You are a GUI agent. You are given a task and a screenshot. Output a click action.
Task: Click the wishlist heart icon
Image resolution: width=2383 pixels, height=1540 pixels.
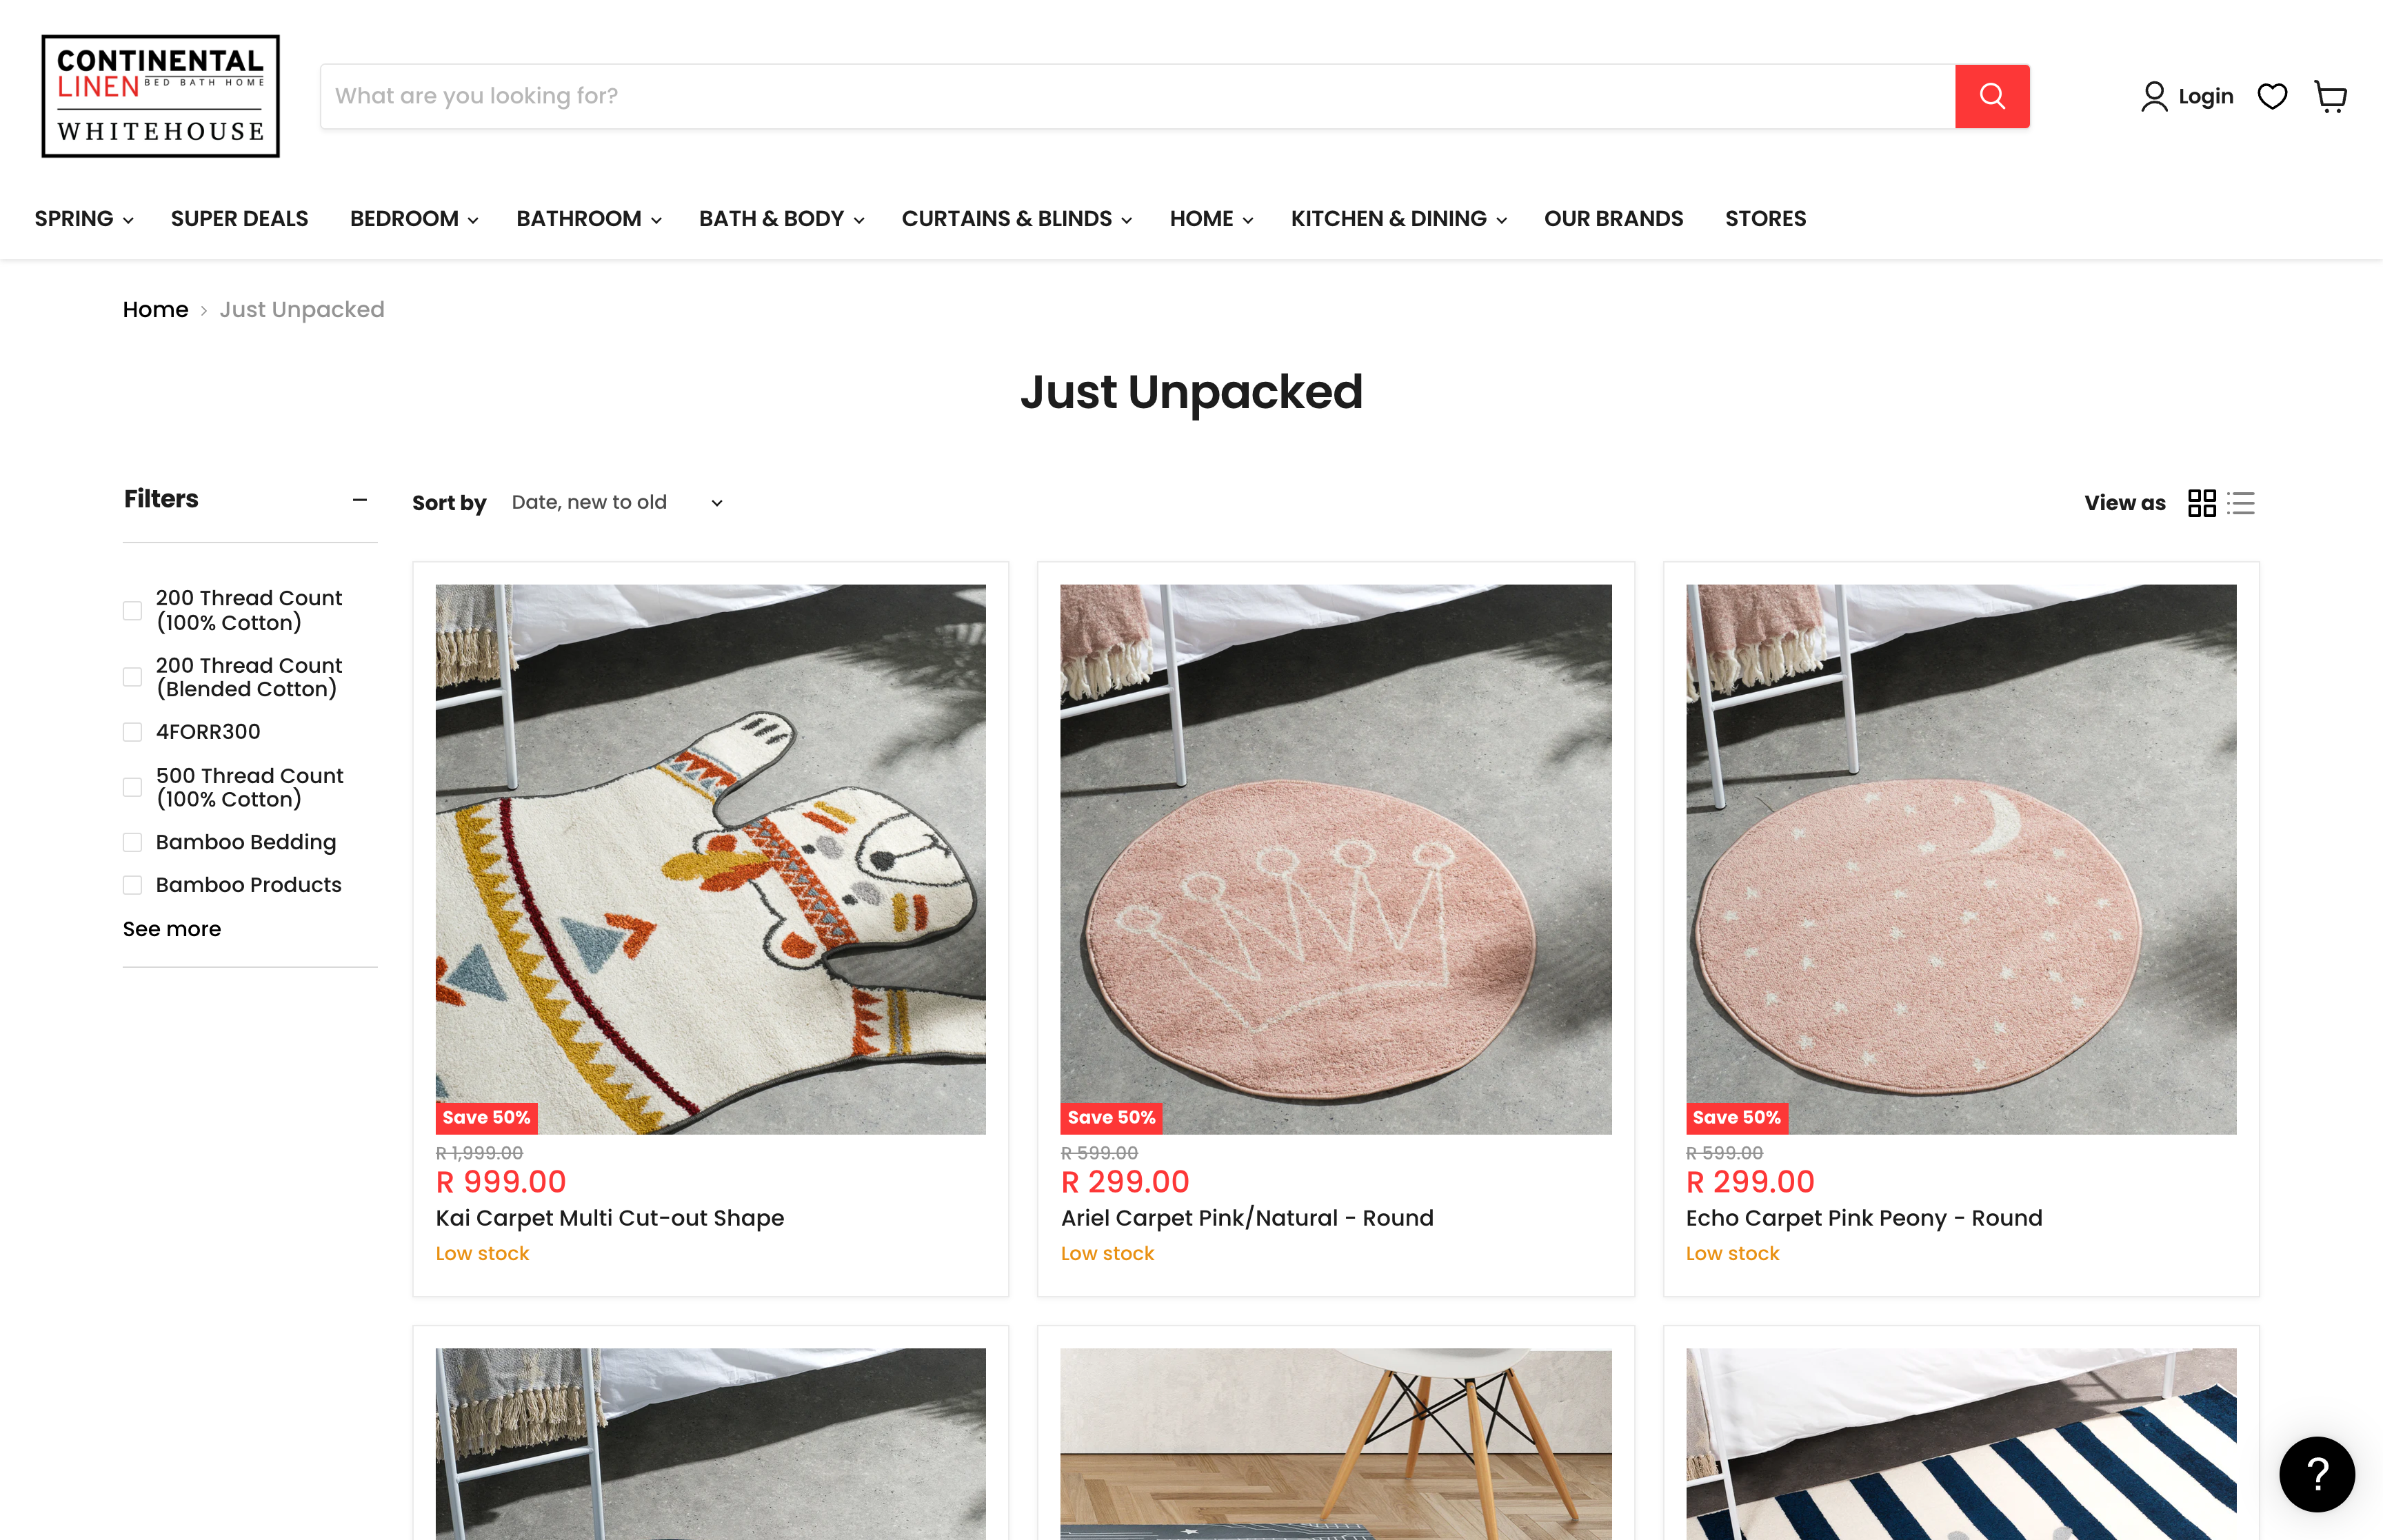click(x=2272, y=96)
